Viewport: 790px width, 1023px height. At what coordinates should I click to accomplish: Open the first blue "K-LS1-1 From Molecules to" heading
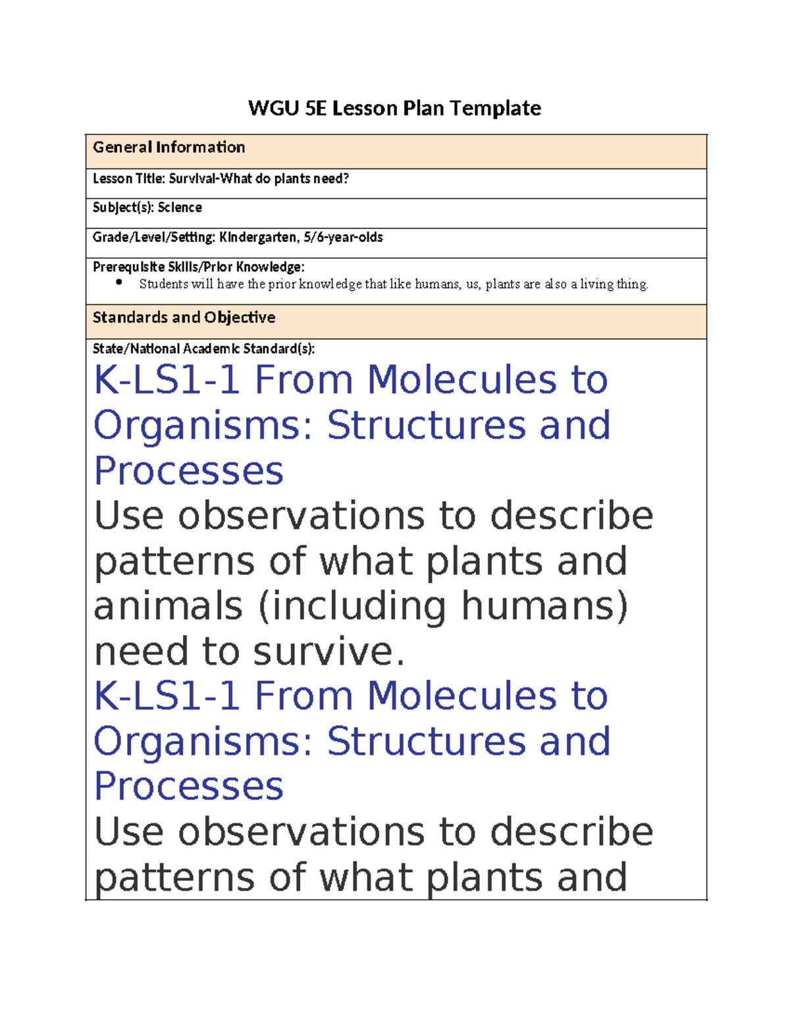click(351, 380)
